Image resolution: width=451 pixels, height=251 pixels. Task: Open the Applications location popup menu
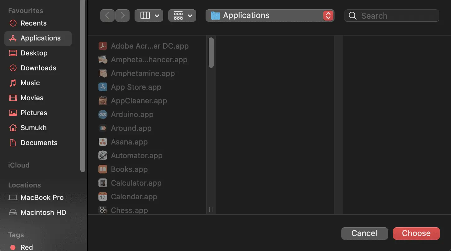pyautogui.click(x=270, y=16)
